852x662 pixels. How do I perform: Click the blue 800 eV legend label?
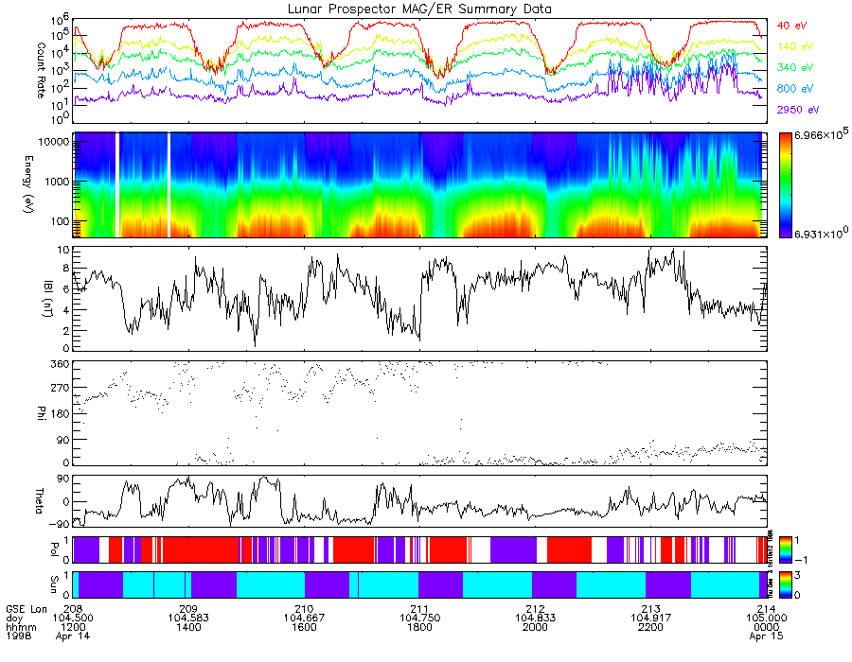point(795,89)
